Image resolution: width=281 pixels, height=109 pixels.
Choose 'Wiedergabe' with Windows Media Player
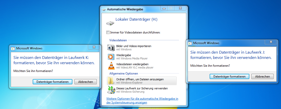(x=142, y=57)
